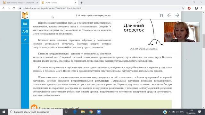The width and height of the screenshot is (205, 115).
Task: Open Zoom from taskbar
Action: pyautogui.click(x=99, y=112)
